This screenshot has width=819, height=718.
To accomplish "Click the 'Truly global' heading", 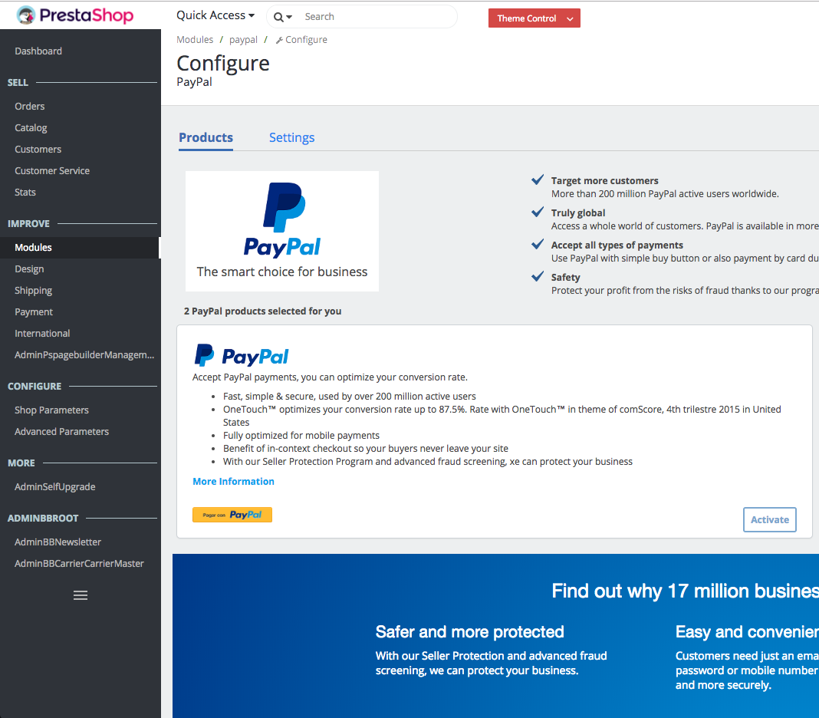I will point(578,213).
